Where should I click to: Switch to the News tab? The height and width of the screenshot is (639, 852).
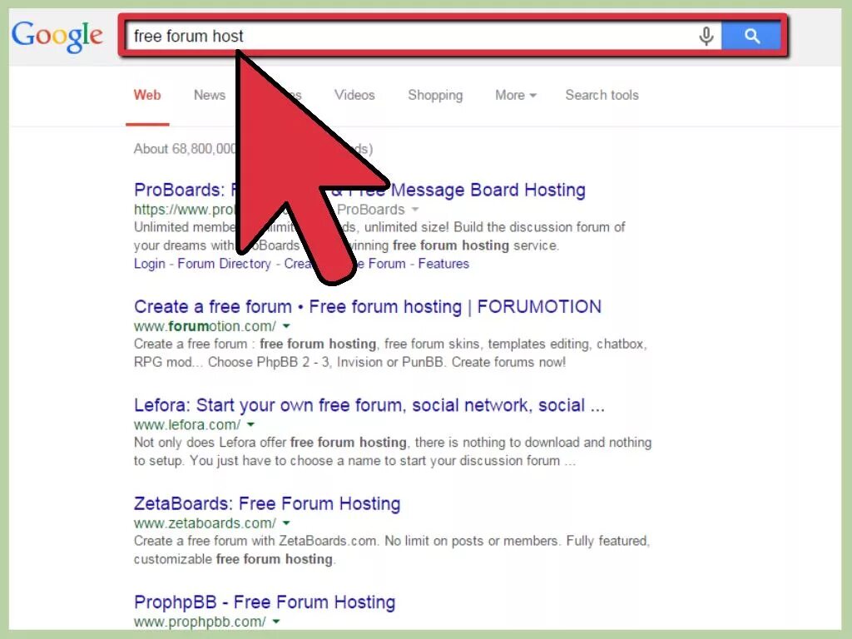click(209, 95)
